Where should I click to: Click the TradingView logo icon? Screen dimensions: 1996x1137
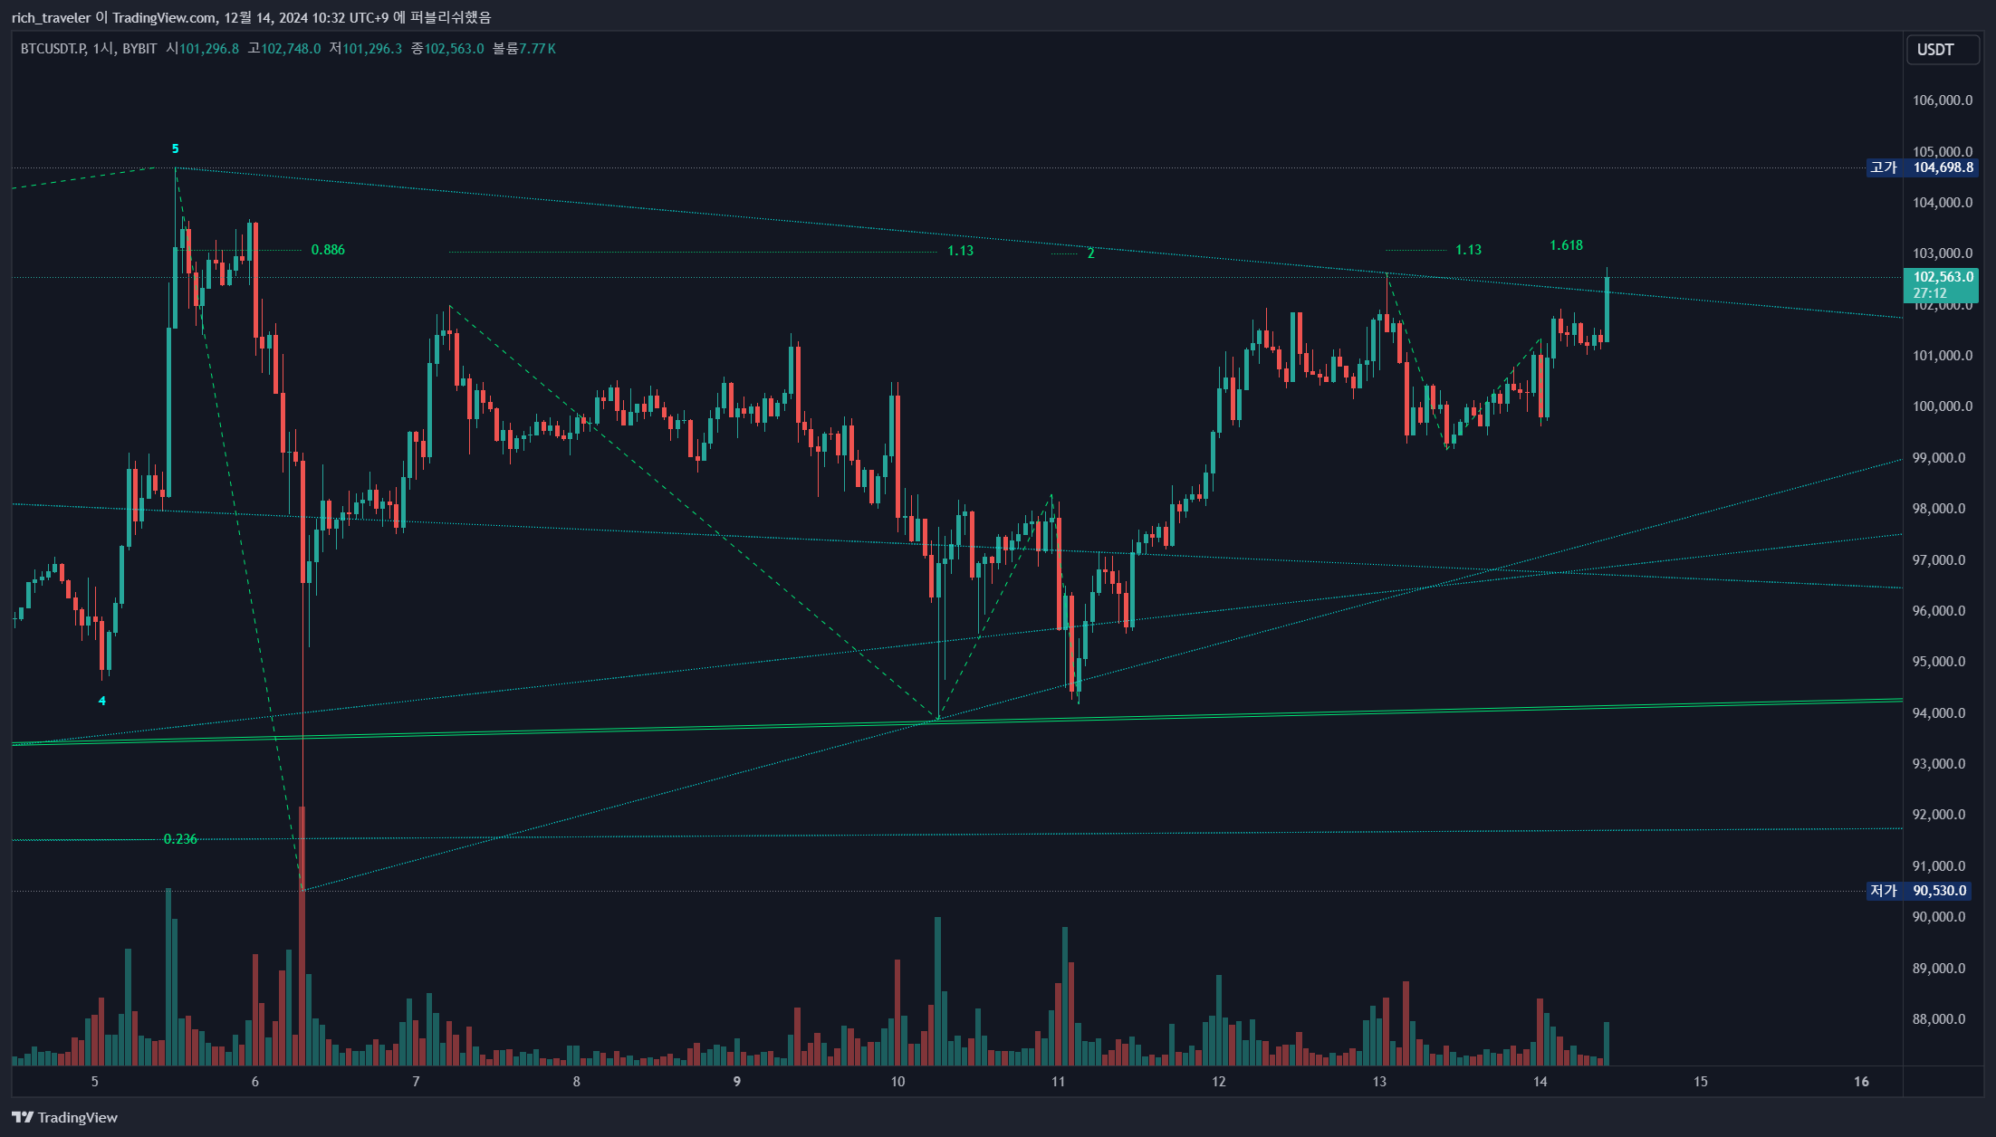[23, 1117]
